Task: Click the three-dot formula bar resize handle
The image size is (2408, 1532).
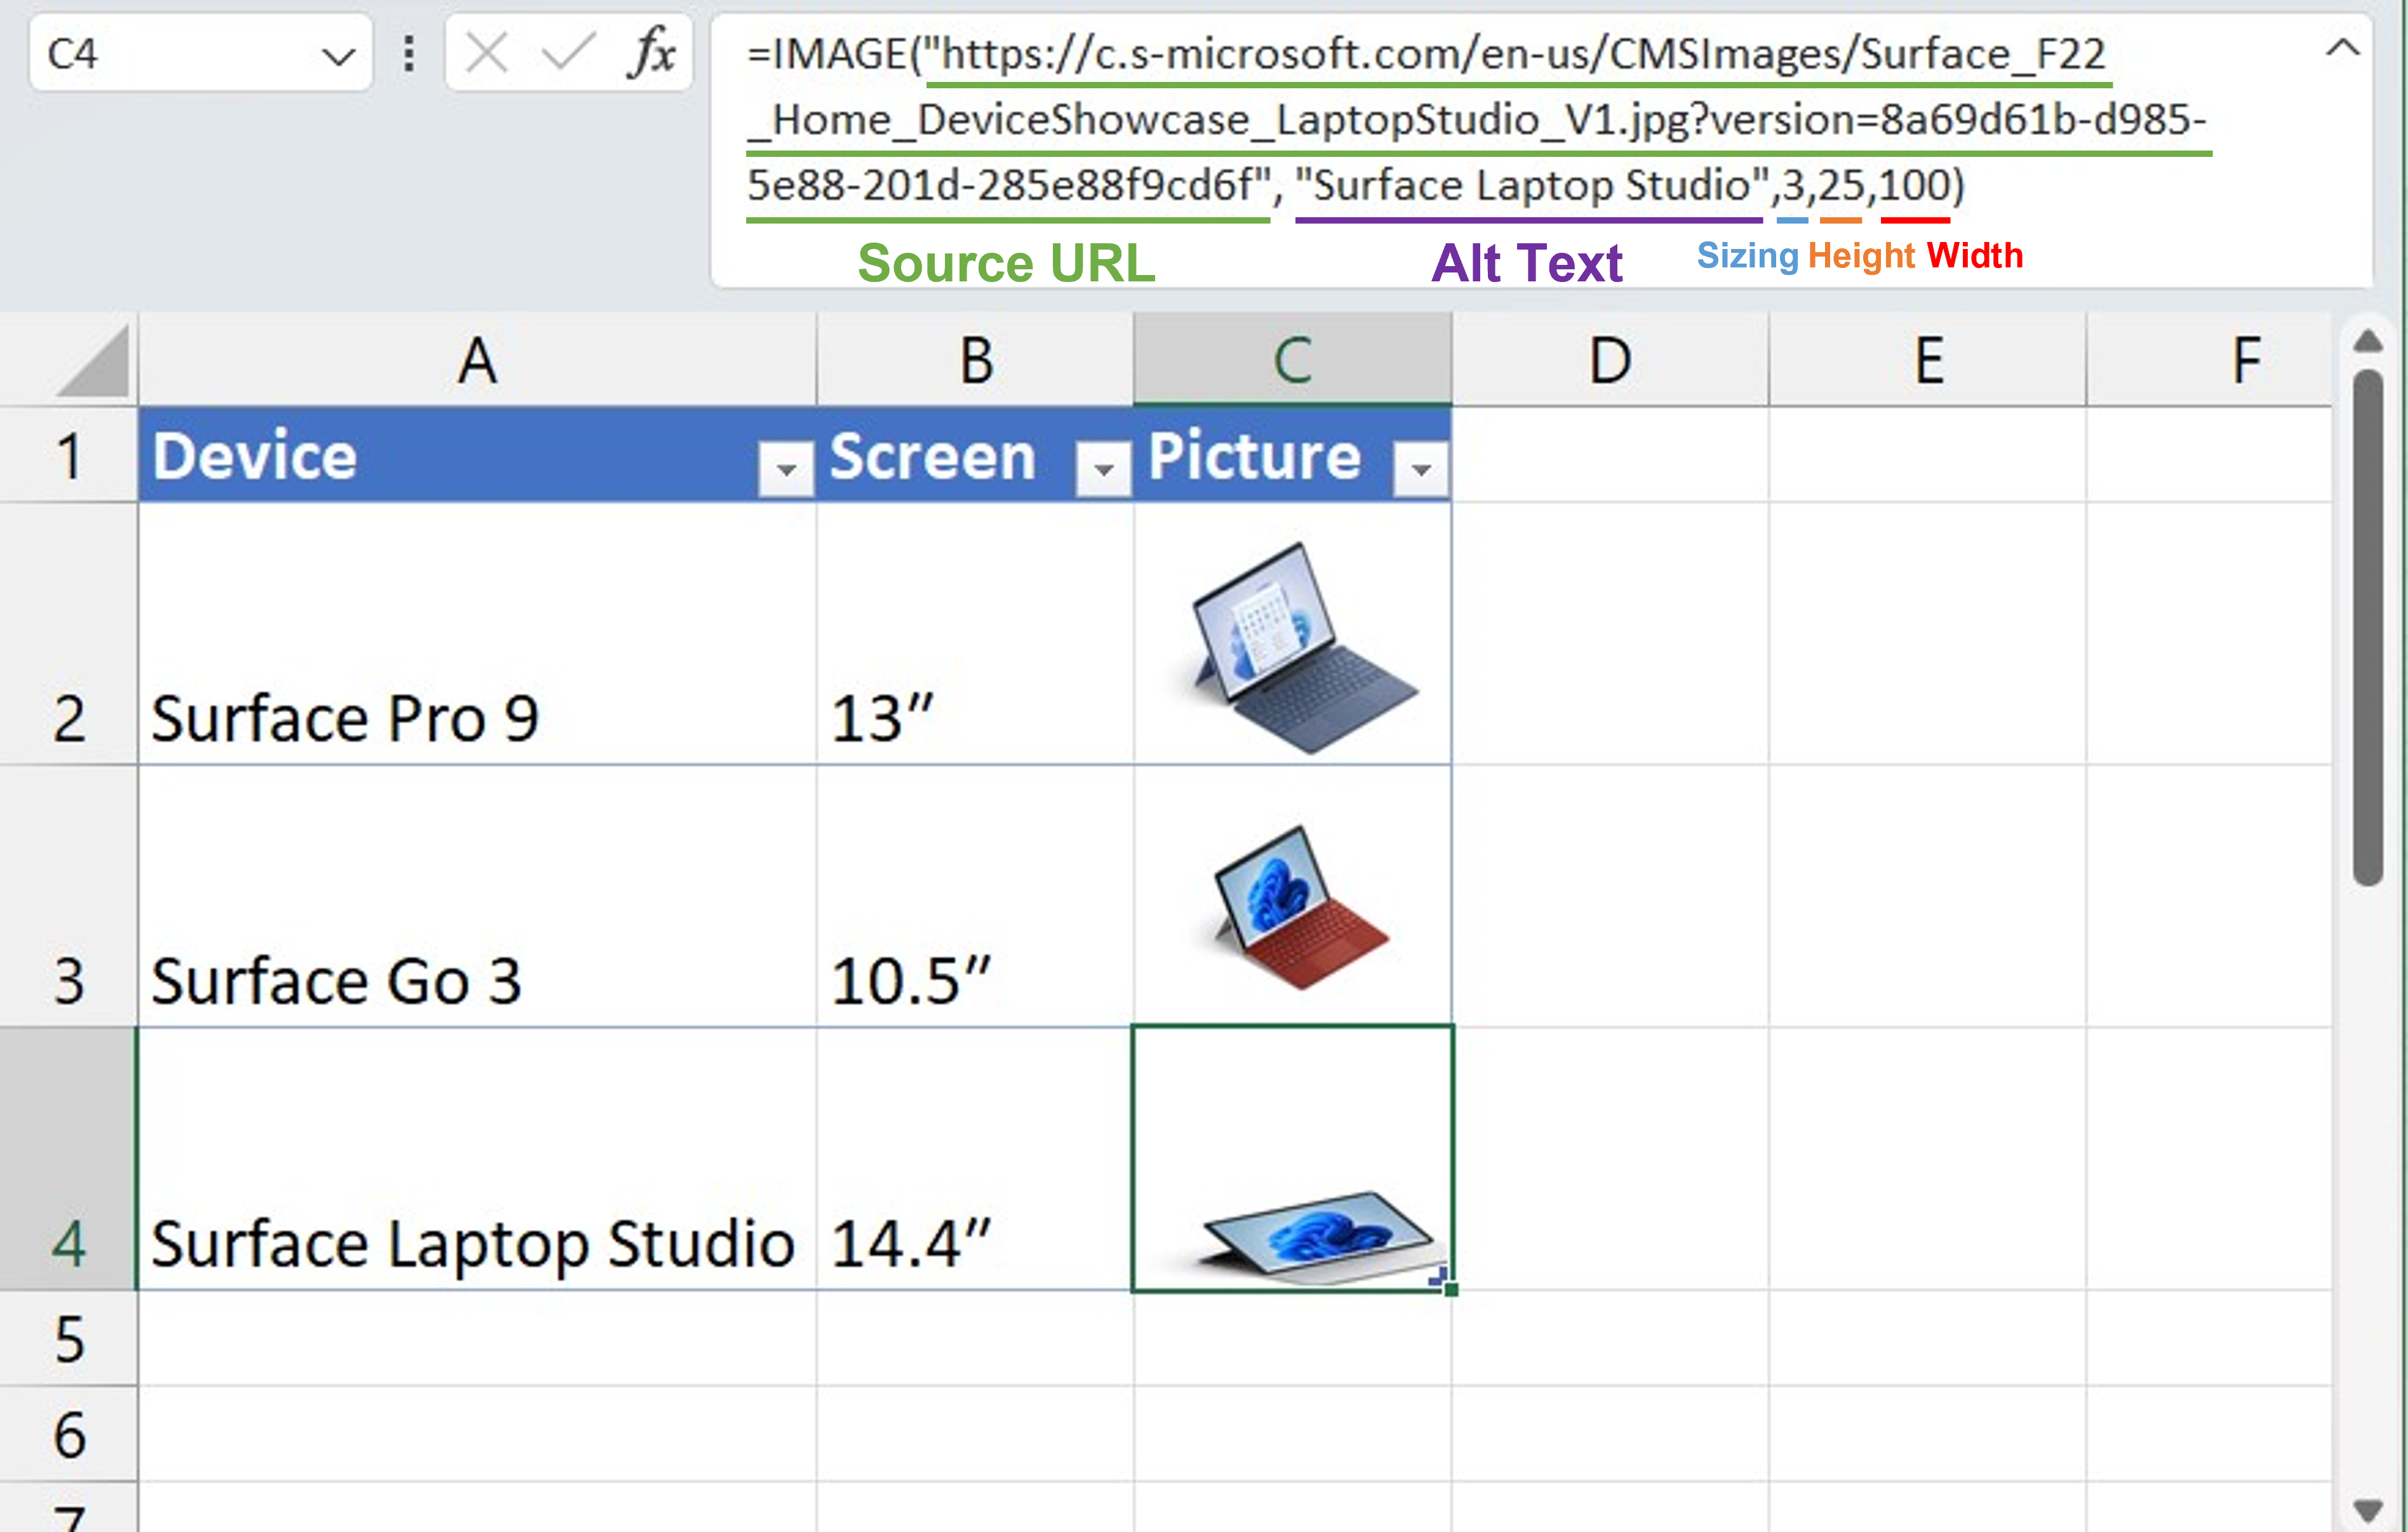Action: (x=409, y=53)
